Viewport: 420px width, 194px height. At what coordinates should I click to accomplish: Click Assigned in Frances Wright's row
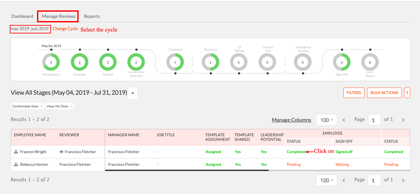coord(213,152)
